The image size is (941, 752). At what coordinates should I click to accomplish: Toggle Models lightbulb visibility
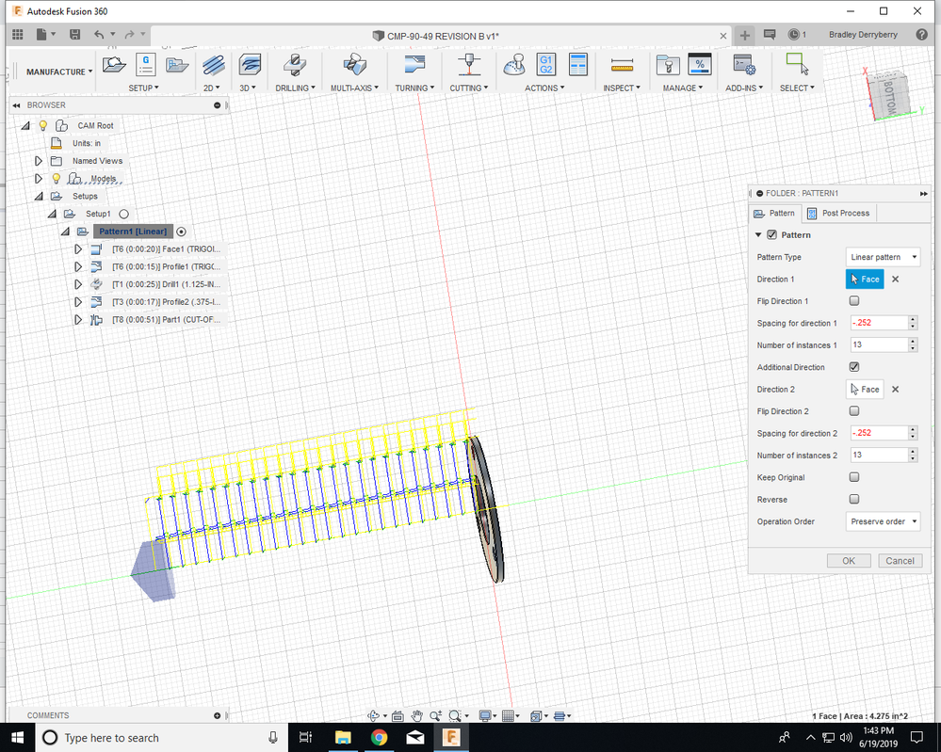[57, 178]
